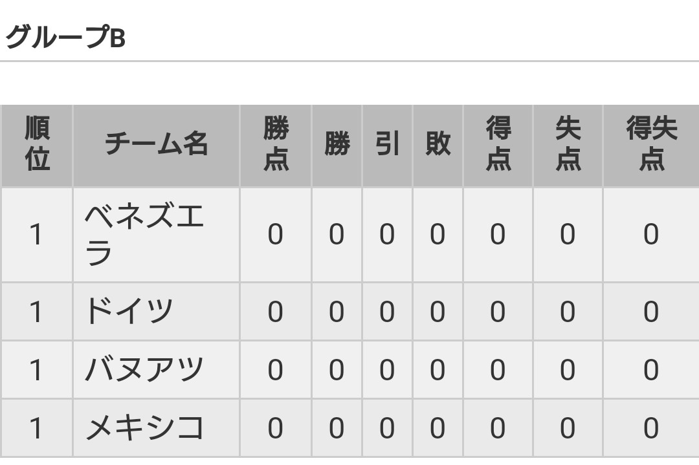Viewport: 699px width, 465px height.
Task: Click the メキシコ team name
Action: click(144, 428)
